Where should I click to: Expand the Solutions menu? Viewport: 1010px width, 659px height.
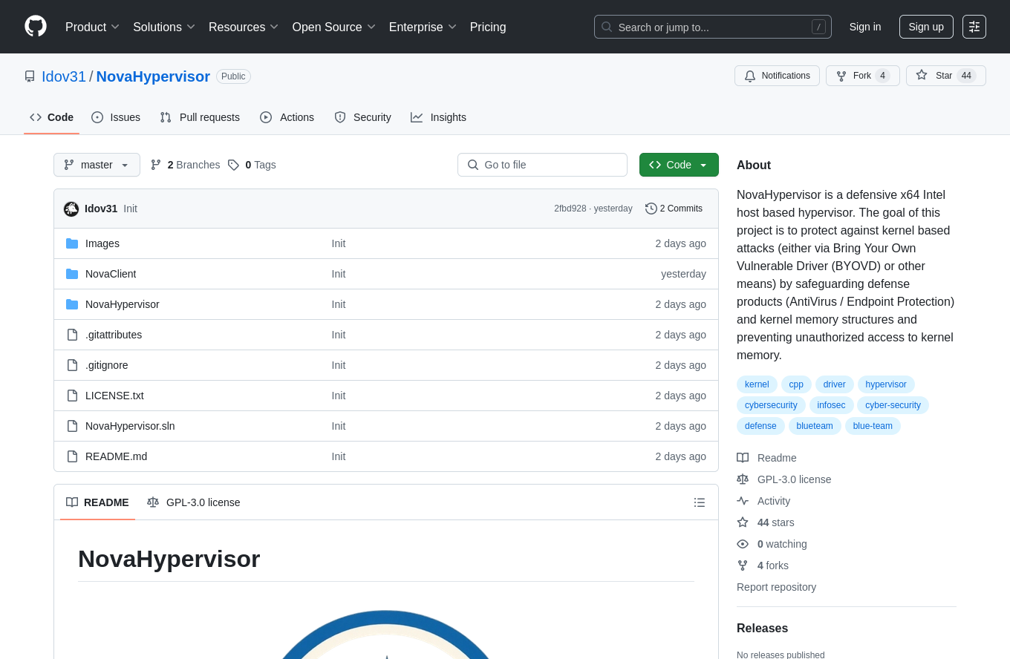tap(164, 27)
